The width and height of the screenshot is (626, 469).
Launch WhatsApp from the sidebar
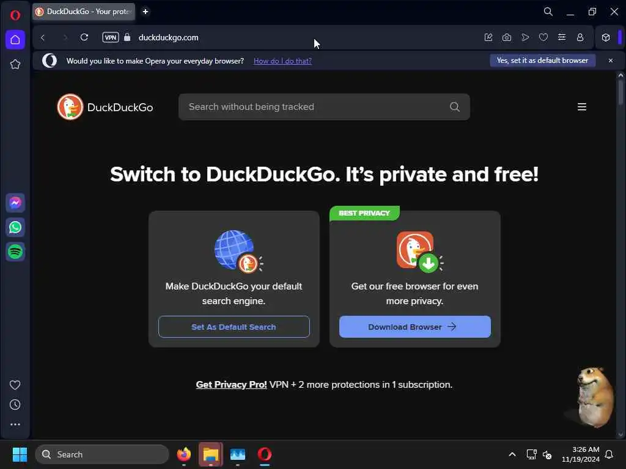(15, 227)
